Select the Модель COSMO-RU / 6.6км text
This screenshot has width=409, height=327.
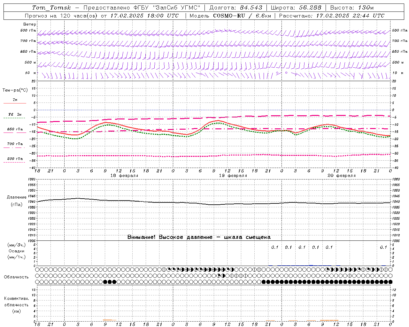point(230,16)
